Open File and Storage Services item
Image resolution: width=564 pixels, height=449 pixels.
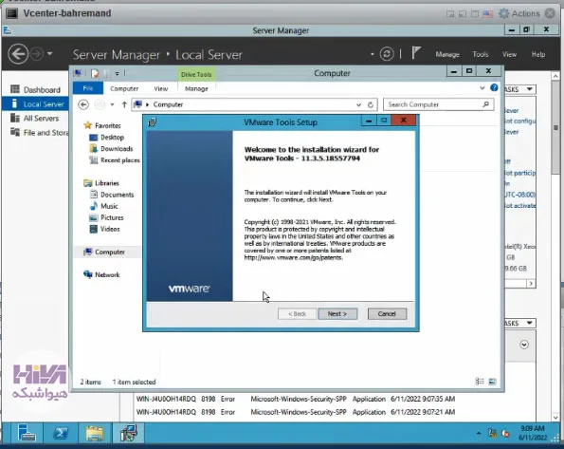(x=35, y=133)
